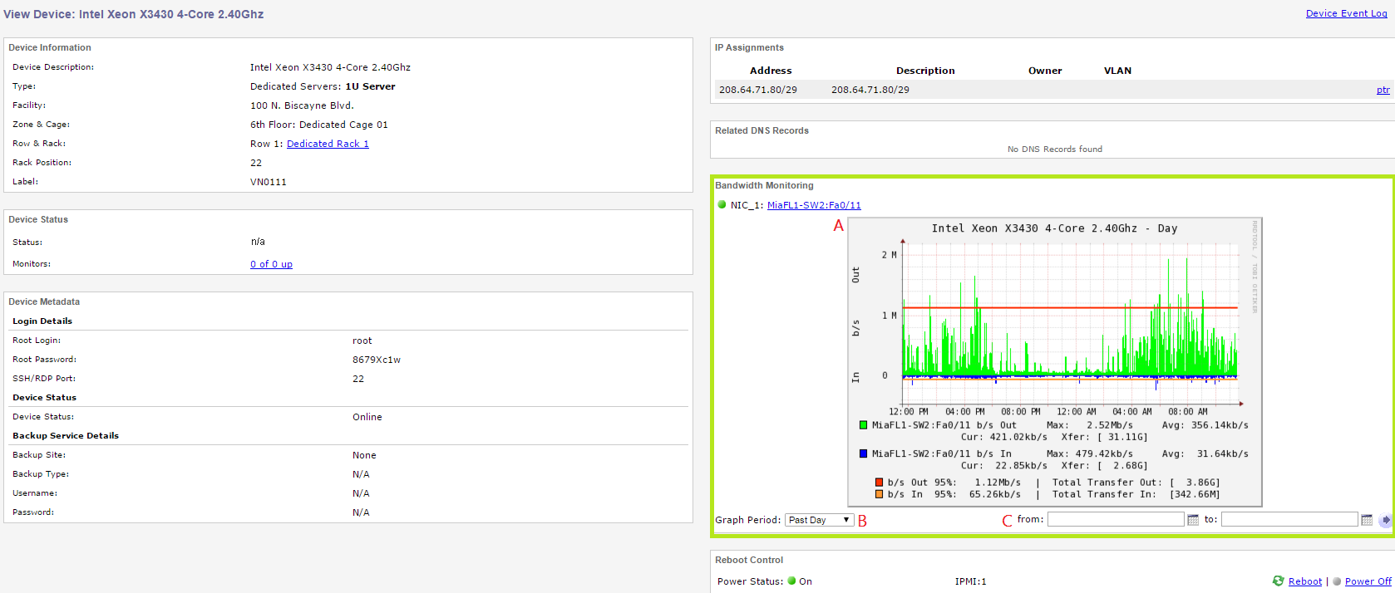Click the root password value 8679Xc1w
Viewport: 1395px width, 593px height.
pyautogui.click(x=377, y=360)
